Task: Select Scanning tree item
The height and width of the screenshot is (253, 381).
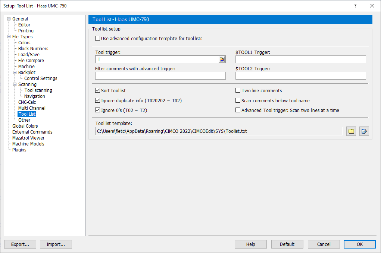Action: [x=28, y=84]
